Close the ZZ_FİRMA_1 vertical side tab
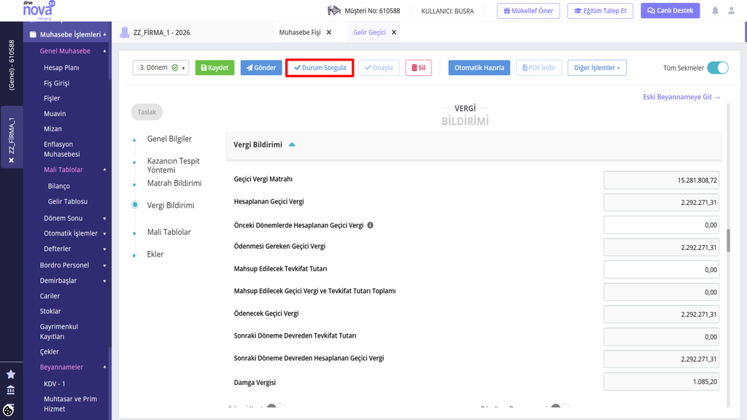 12,160
